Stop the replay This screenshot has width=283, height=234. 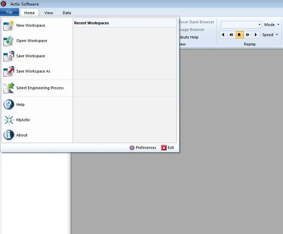(x=239, y=35)
